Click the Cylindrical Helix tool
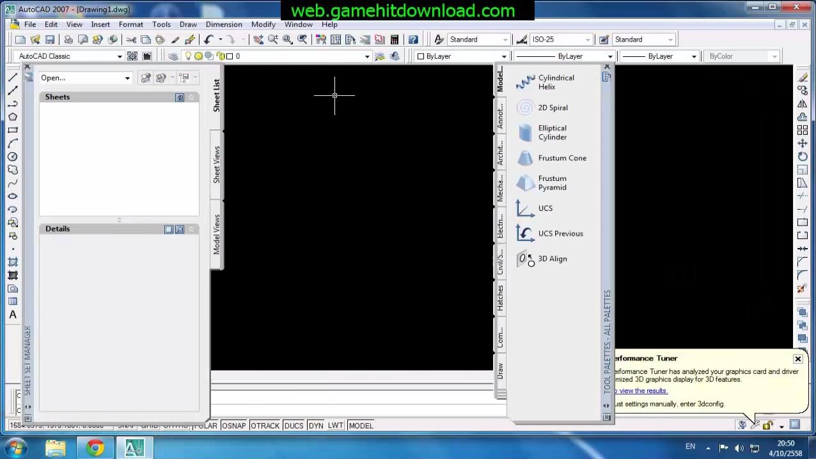816x459 pixels. [547, 82]
